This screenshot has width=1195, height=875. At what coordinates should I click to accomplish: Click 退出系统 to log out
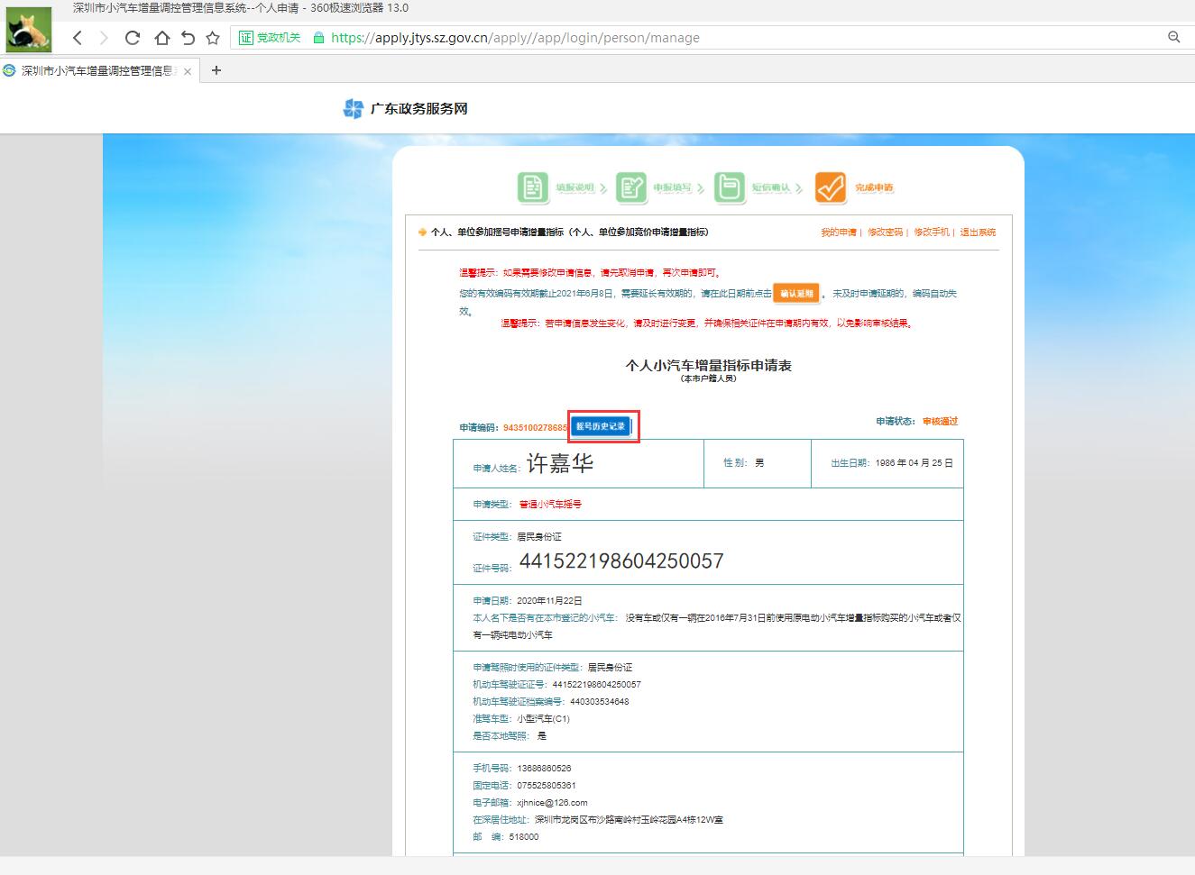coord(978,232)
